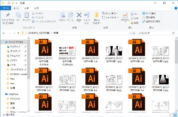Click the Up directory arrow

click(x=18, y=33)
